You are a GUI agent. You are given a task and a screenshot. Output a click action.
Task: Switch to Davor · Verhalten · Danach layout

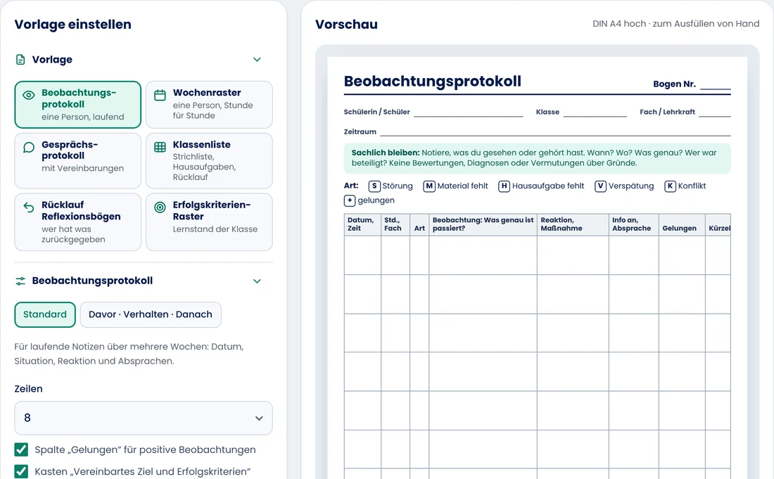151,314
